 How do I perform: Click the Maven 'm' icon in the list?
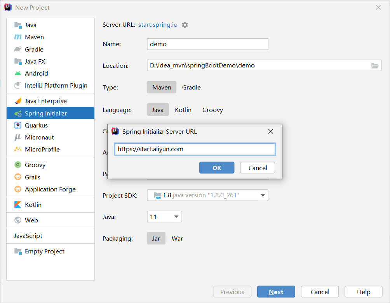[18, 37]
